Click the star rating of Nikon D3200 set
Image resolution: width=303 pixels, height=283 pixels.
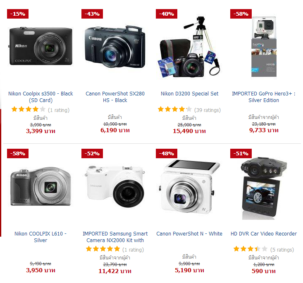tap(175, 109)
